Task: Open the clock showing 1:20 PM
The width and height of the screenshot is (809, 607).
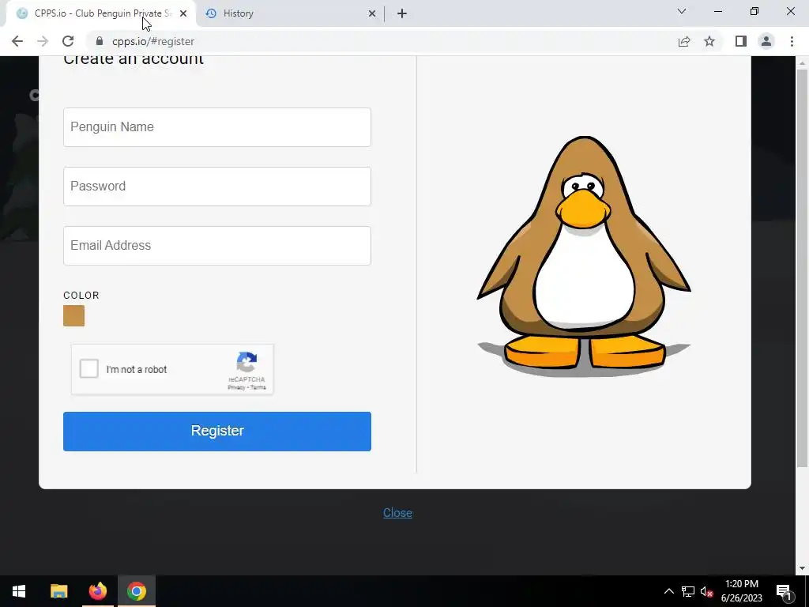Action: tap(741, 591)
